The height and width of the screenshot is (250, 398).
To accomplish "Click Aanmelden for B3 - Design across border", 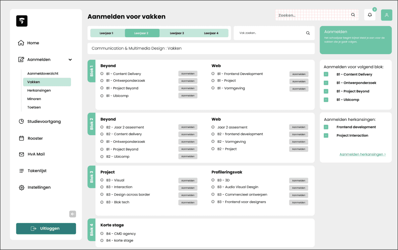I will click(x=188, y=195).
